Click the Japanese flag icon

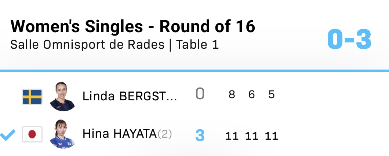pos(32,134)
